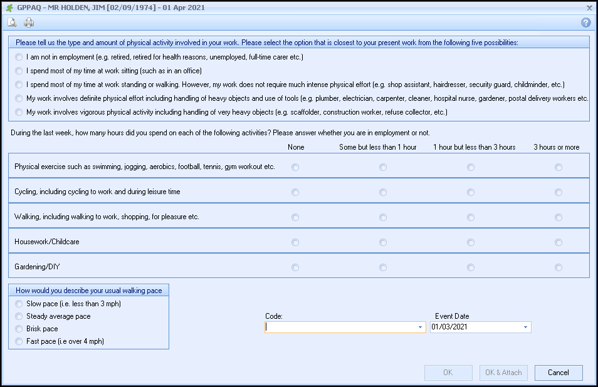The height and width of the screenshot is (387, 598).
Task: Set Housework/Childcare to some but less than 1 hour
Action: [x=382, y=242]
